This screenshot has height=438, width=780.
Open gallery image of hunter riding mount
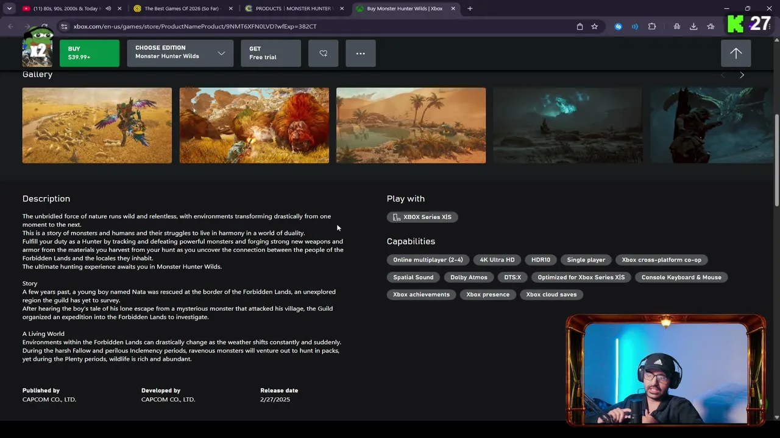[97, 125]
